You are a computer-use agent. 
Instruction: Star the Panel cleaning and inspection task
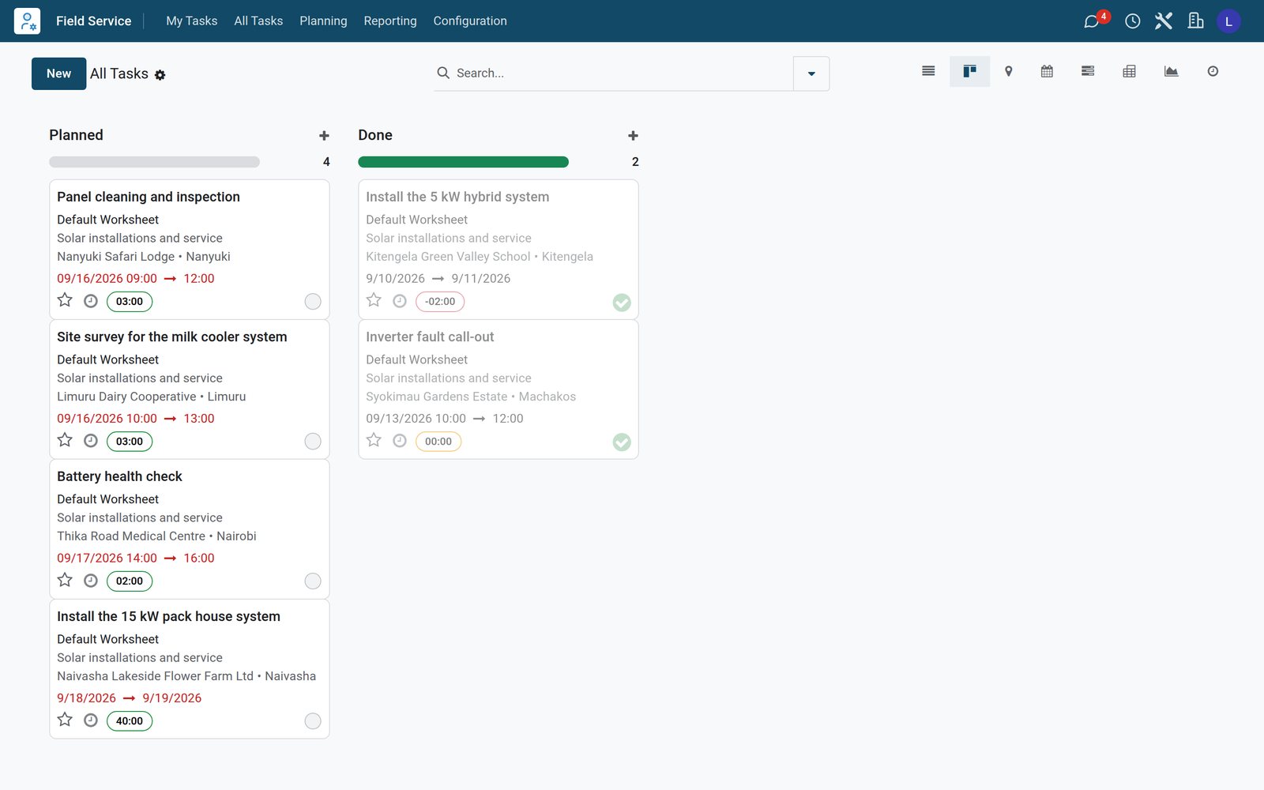[65, 300]
